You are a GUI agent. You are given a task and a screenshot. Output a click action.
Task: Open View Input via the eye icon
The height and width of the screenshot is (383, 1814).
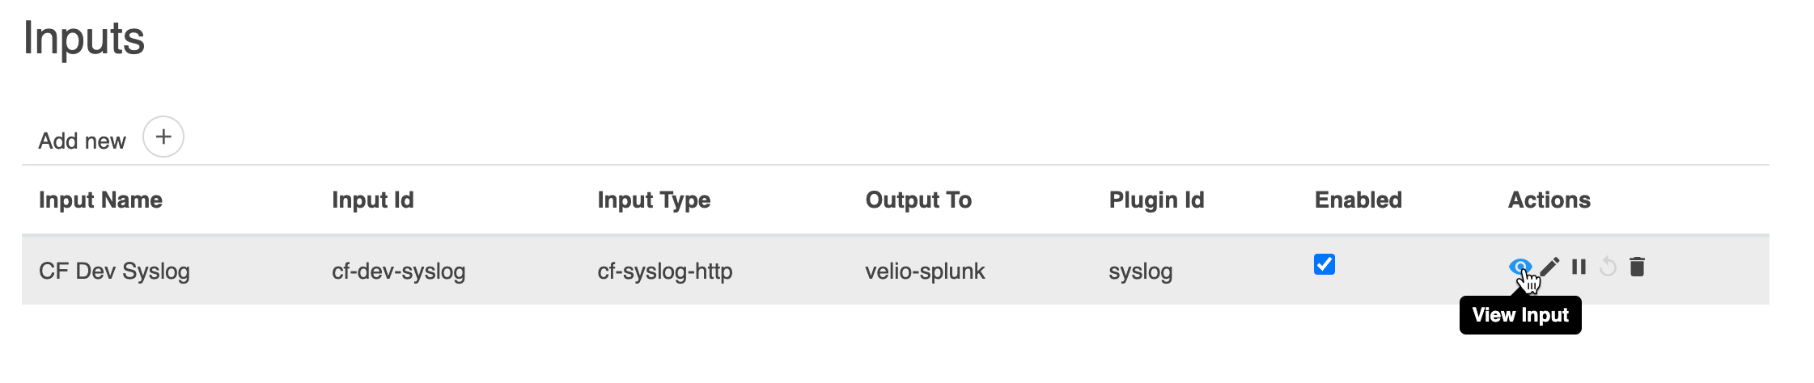tap(1519, 266)
